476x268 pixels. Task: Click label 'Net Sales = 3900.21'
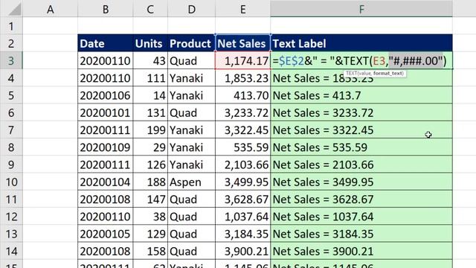pos(361,252)
